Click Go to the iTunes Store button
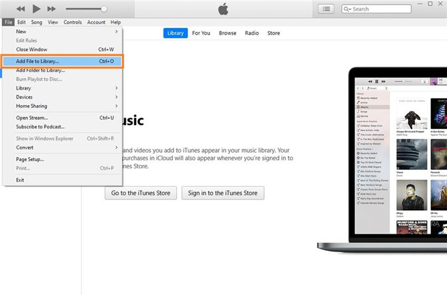Screen dimensions: 447x295 [140, 193]
